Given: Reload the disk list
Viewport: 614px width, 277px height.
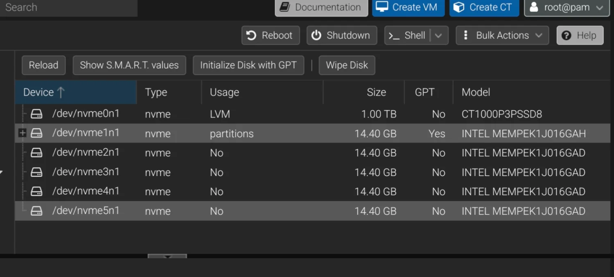Looking at the screenshot, I should click(43, 65).
